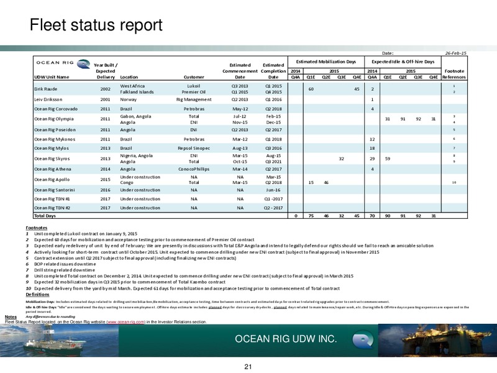The width and height of the screenshot is (497, 373).
Task: Click the 'UDW Unit Name' column header
Action: [52, 77]
